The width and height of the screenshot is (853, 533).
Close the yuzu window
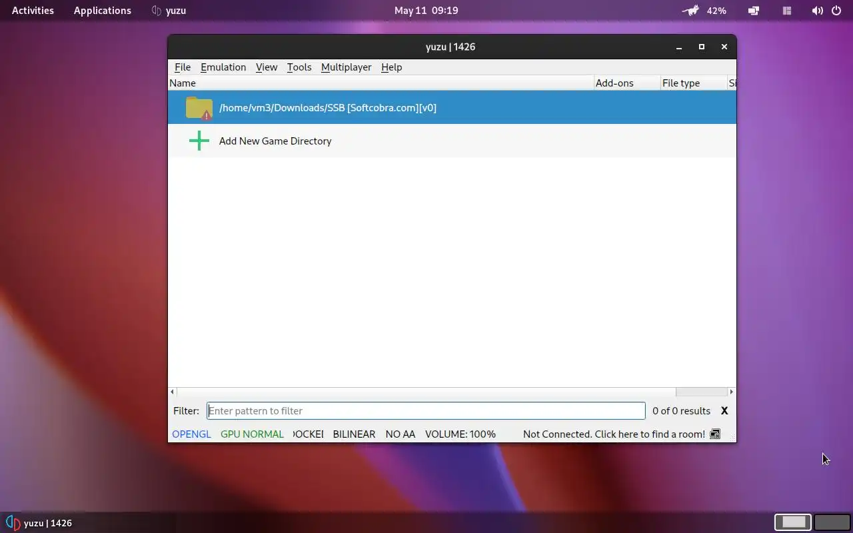click(724, 47)
